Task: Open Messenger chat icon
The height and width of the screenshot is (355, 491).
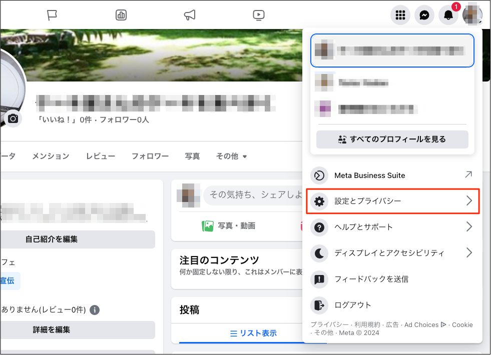Action: [x=424, y=15]
